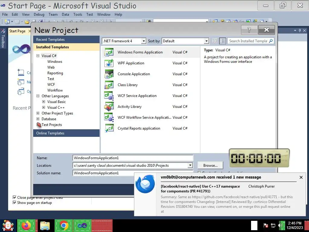309x232 pixels.
Task: Open the Debug menu
Action: (x=39, y=14)
